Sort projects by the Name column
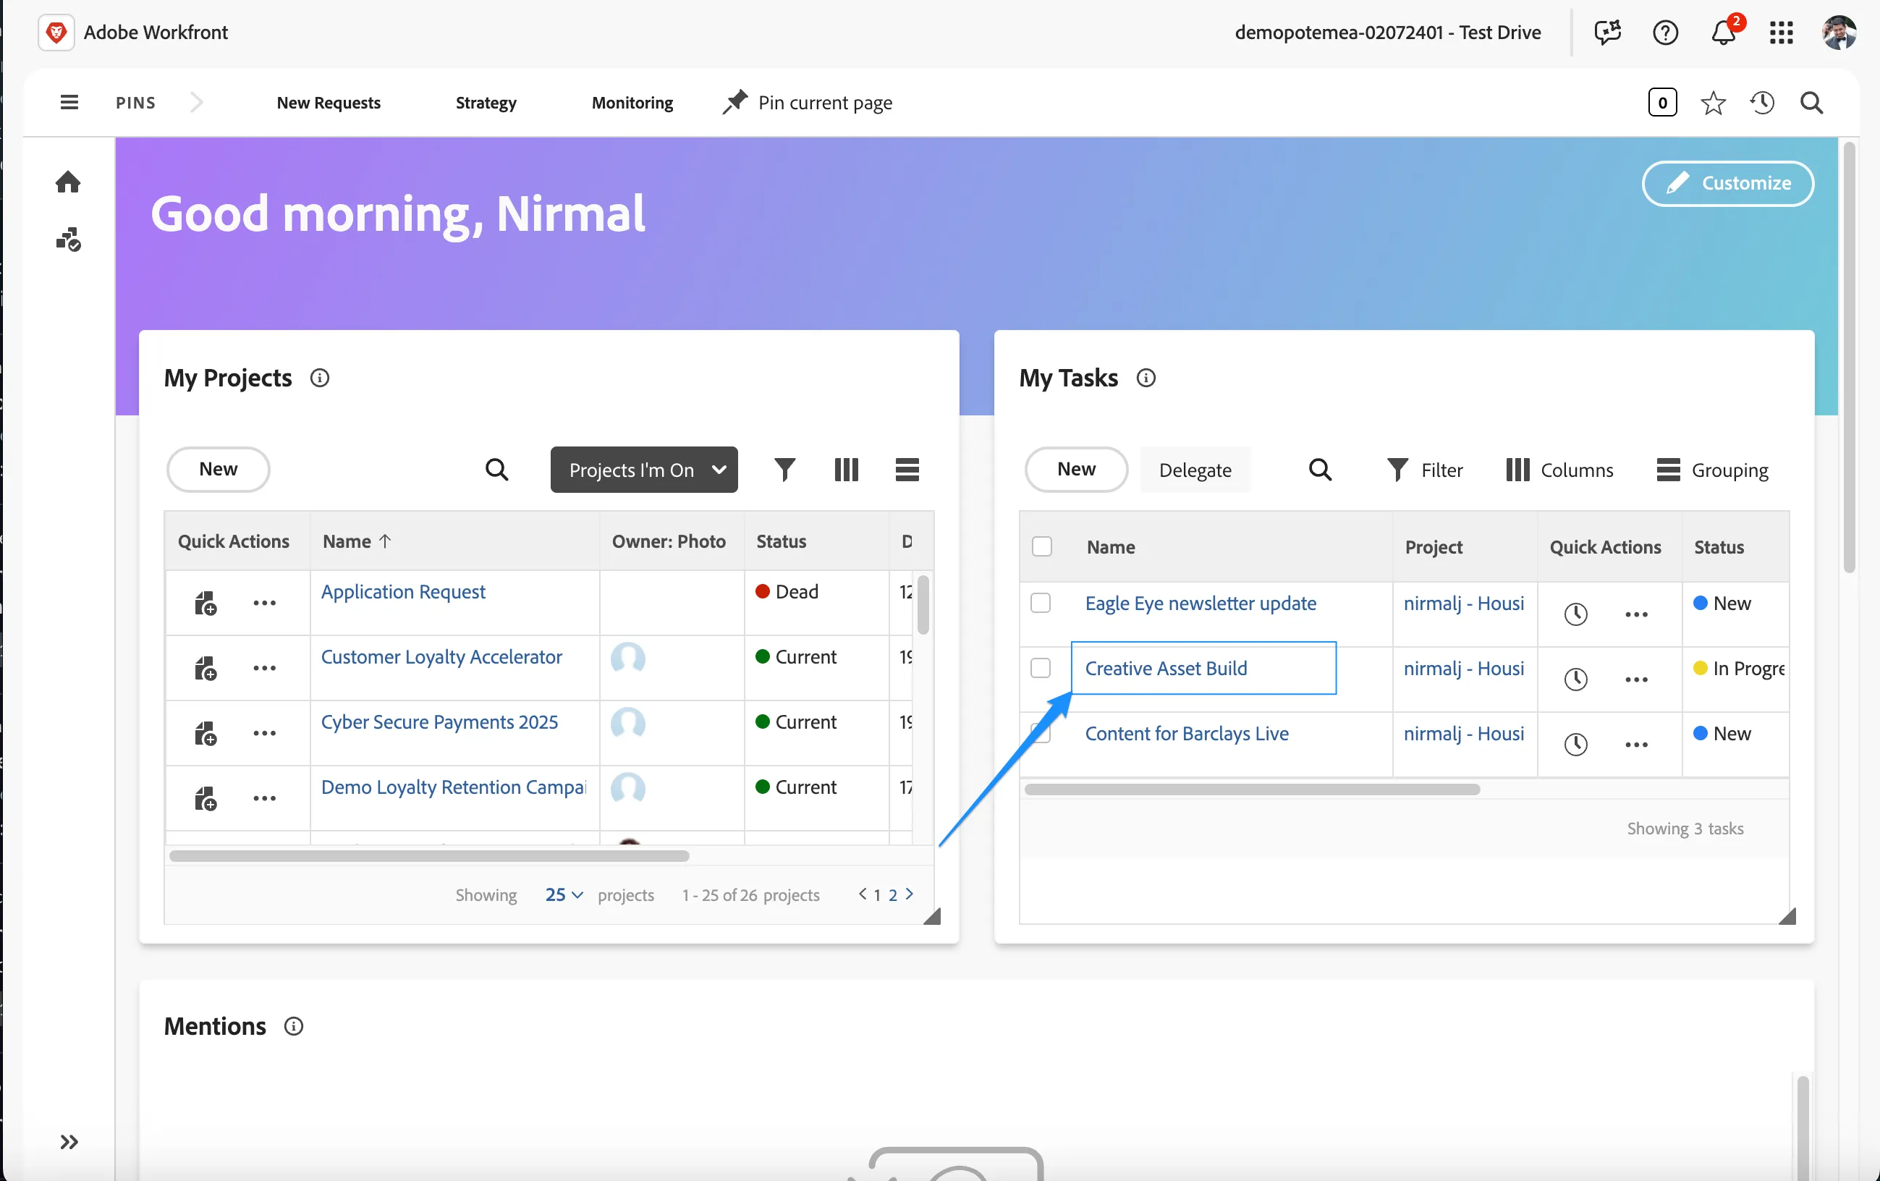 tap(355, 541)
